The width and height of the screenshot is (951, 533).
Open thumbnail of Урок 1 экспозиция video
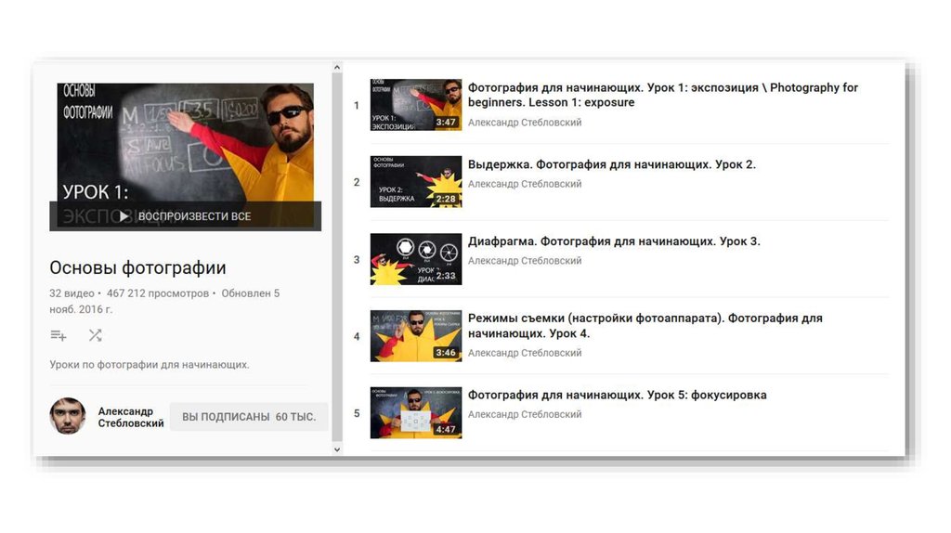pos(415,105)
